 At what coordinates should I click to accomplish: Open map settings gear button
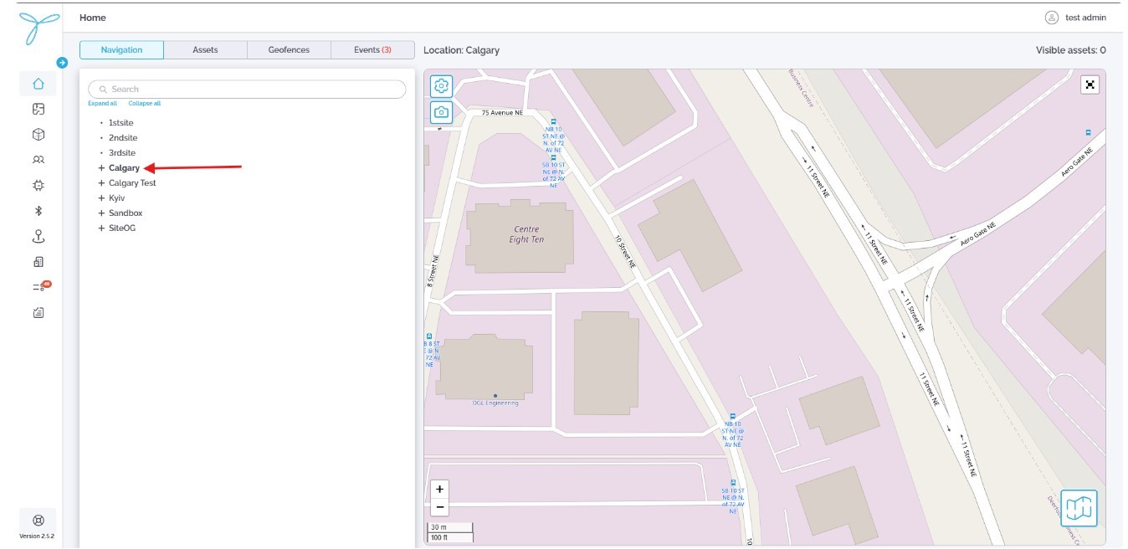(x=441, y=86)
